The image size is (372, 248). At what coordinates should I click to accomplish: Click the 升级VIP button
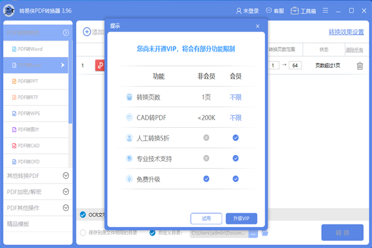click(241, 218)
